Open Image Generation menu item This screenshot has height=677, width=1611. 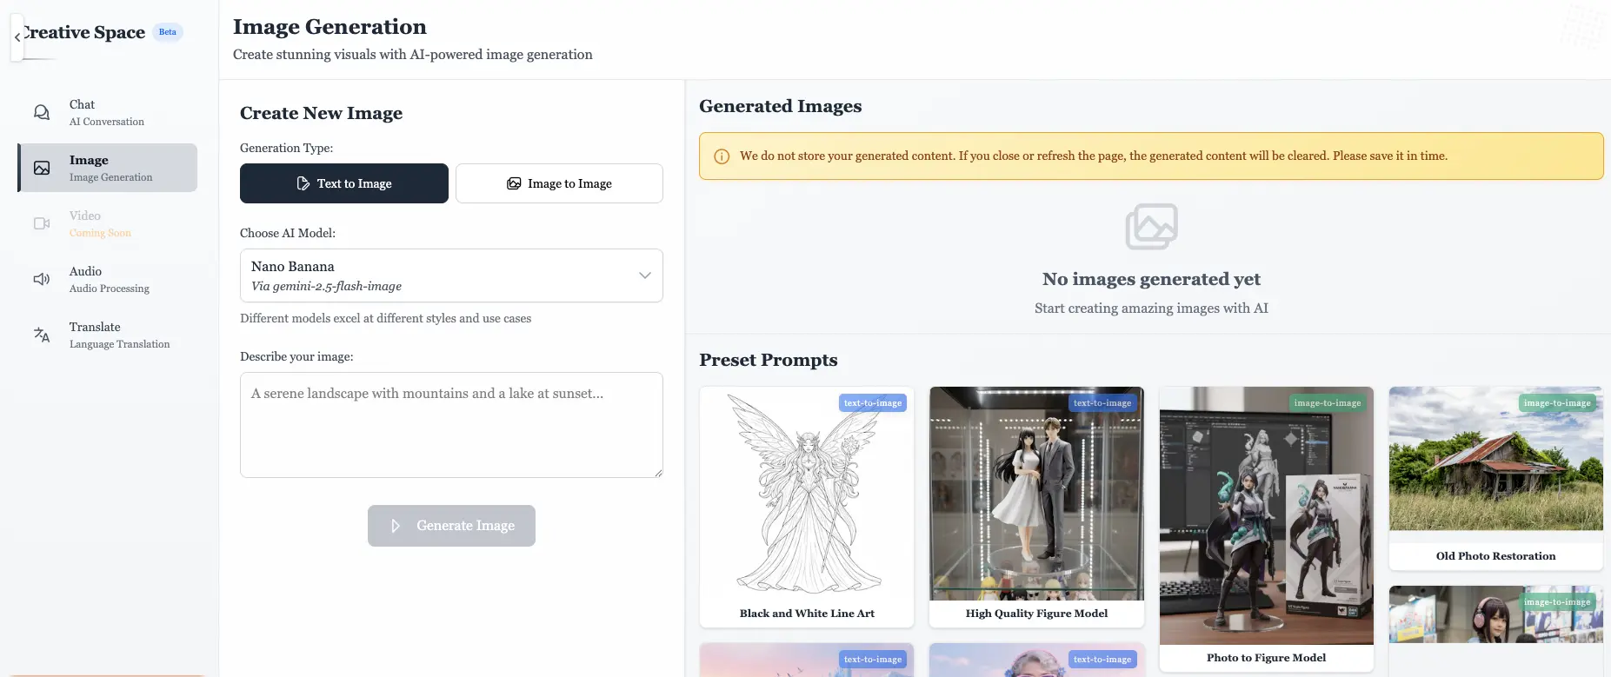tap(107, 168)
